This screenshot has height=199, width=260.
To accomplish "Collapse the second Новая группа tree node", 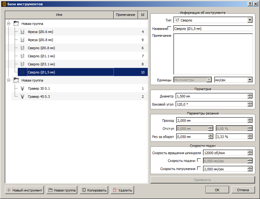I will (8, 80).
